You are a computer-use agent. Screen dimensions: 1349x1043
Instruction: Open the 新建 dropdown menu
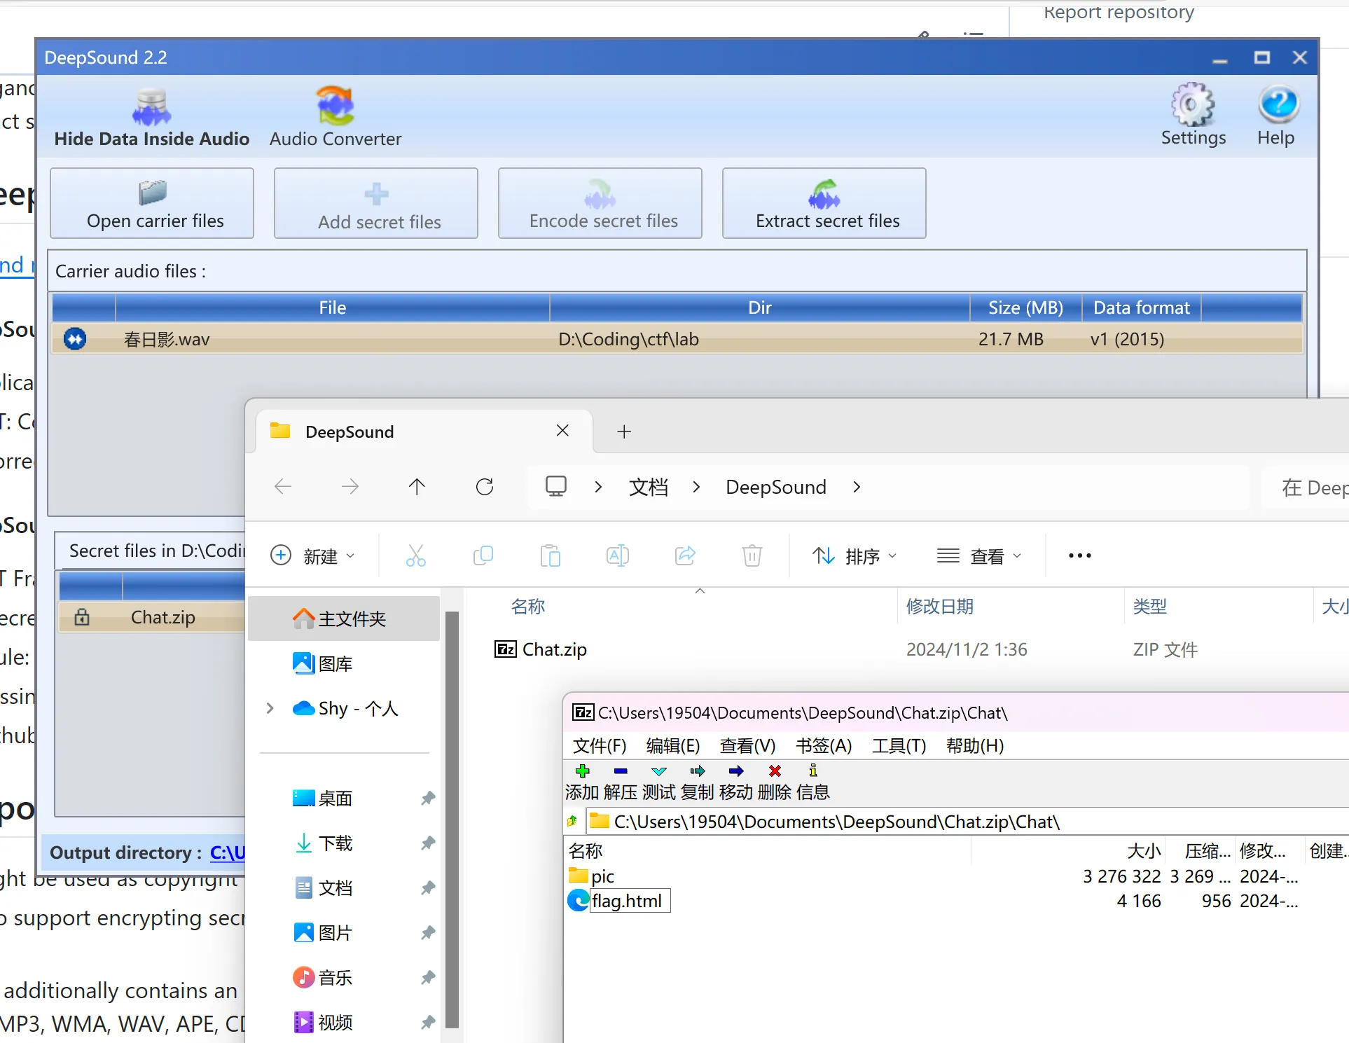tap(314, 555)
